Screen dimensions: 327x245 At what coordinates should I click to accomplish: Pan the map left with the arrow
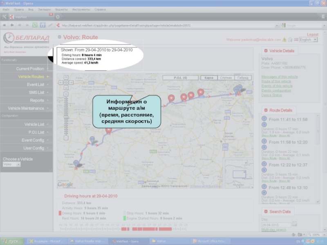click(x=60, y=83)
